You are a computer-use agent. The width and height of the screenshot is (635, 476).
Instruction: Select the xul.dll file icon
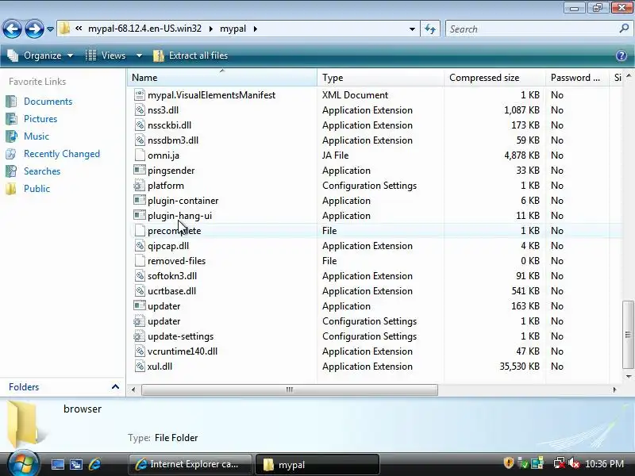click(x=140, y=366)
